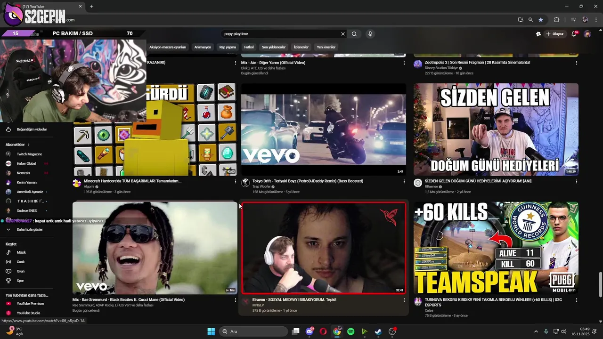Click the YouTube search input field
603x339 pixels.
point(280,34)
